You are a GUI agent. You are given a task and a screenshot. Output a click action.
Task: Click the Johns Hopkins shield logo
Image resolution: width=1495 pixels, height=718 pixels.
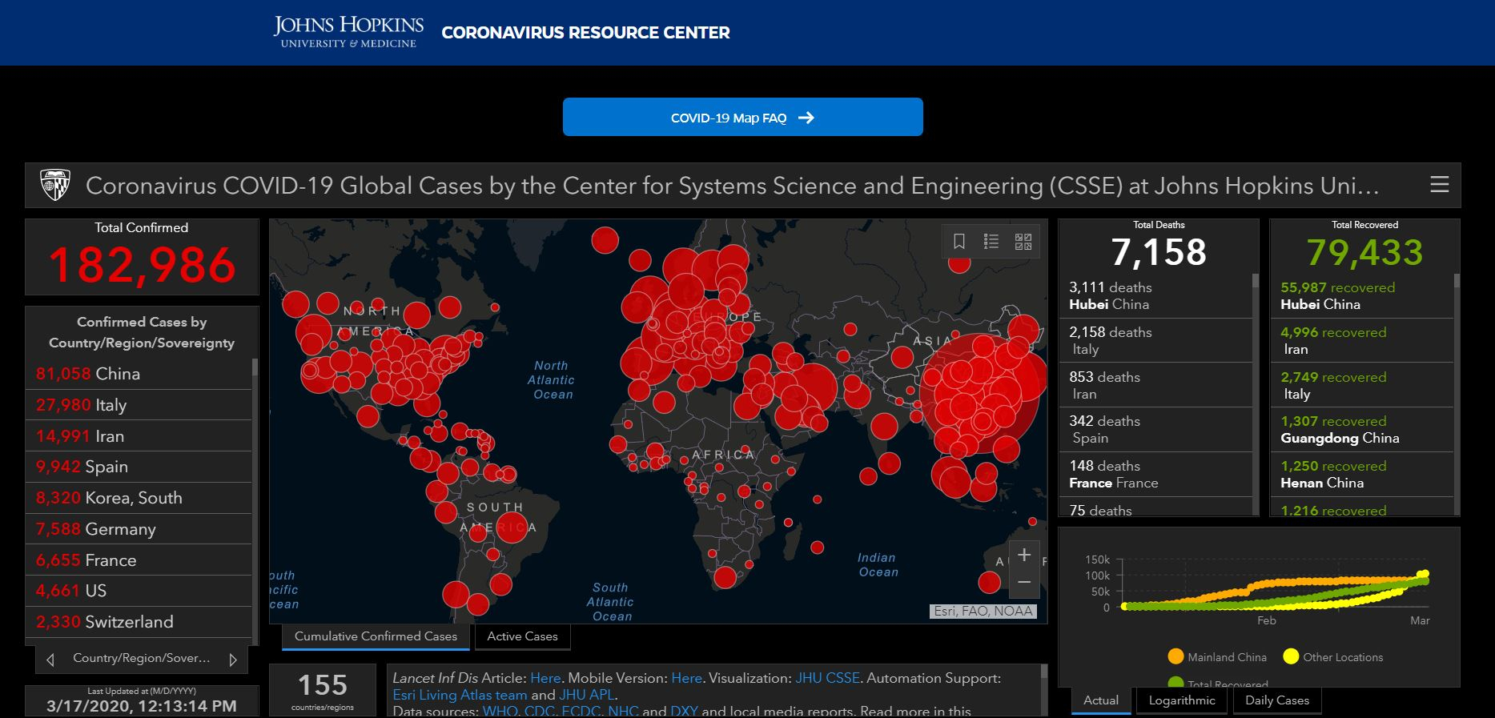coord(55,186)
